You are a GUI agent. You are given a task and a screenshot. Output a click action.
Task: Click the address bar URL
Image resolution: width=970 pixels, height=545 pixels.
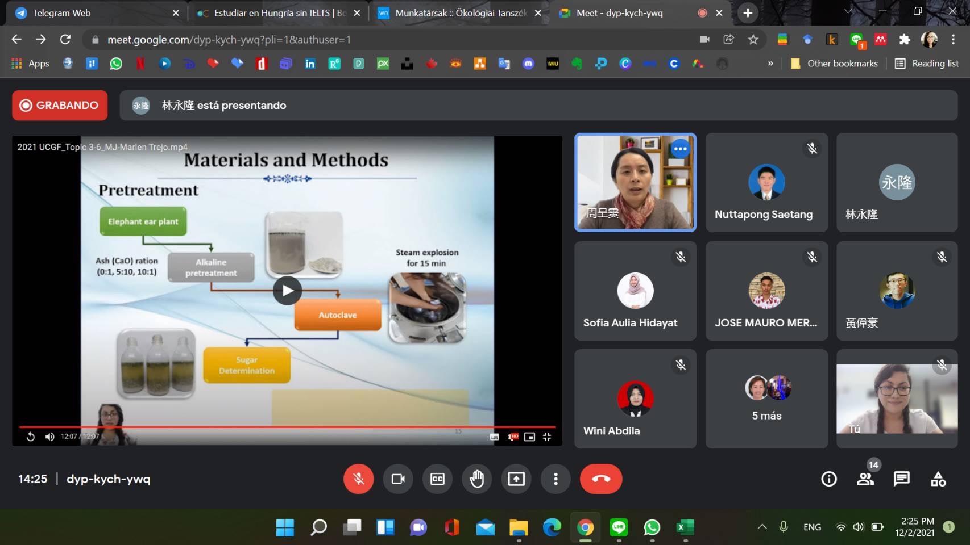(x=229, y=40)
